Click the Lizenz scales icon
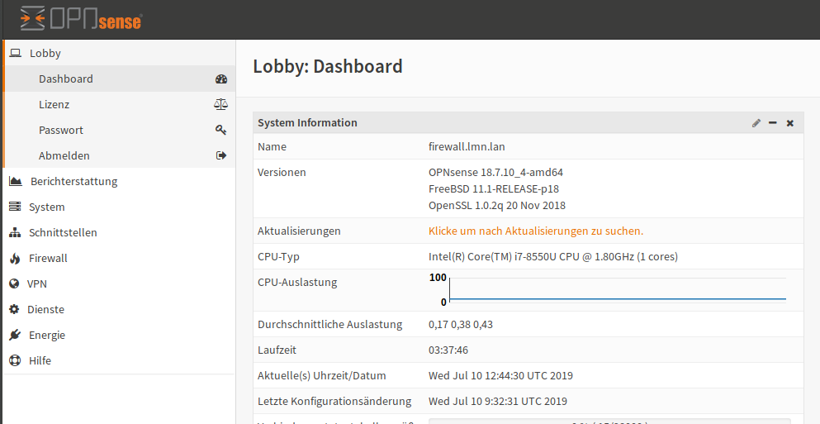This screenshot has height=424, width=820. pos(221,105)
